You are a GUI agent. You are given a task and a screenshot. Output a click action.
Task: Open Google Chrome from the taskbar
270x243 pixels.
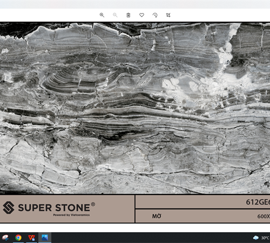click(18, 238)
